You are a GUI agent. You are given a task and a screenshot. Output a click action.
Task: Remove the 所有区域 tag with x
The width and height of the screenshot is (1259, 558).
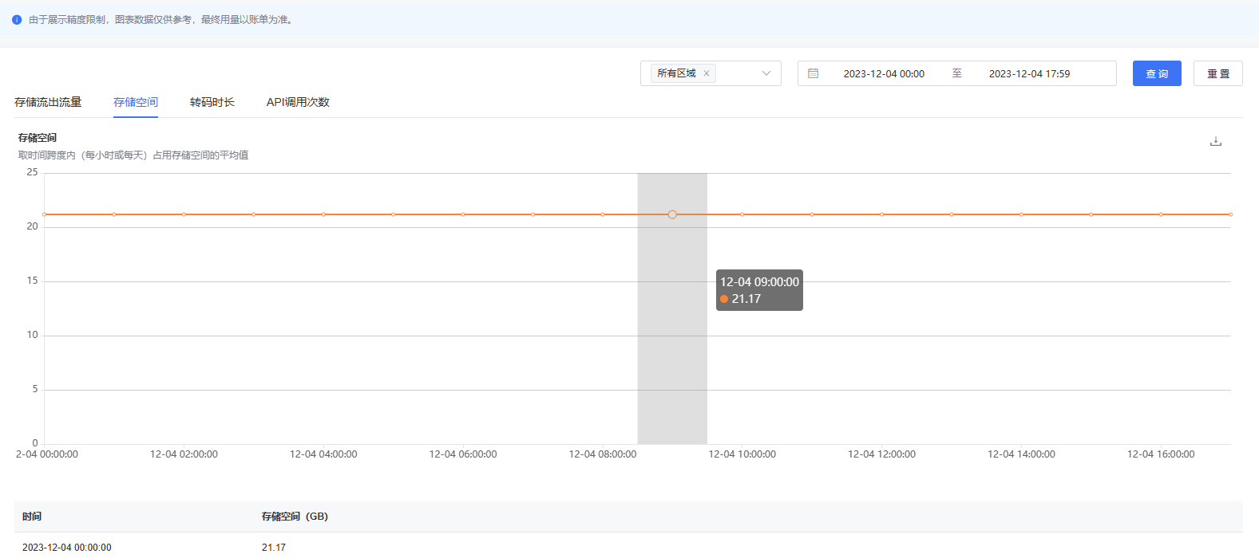(707, 73)
